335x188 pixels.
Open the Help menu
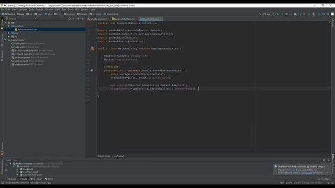[93, 9]
